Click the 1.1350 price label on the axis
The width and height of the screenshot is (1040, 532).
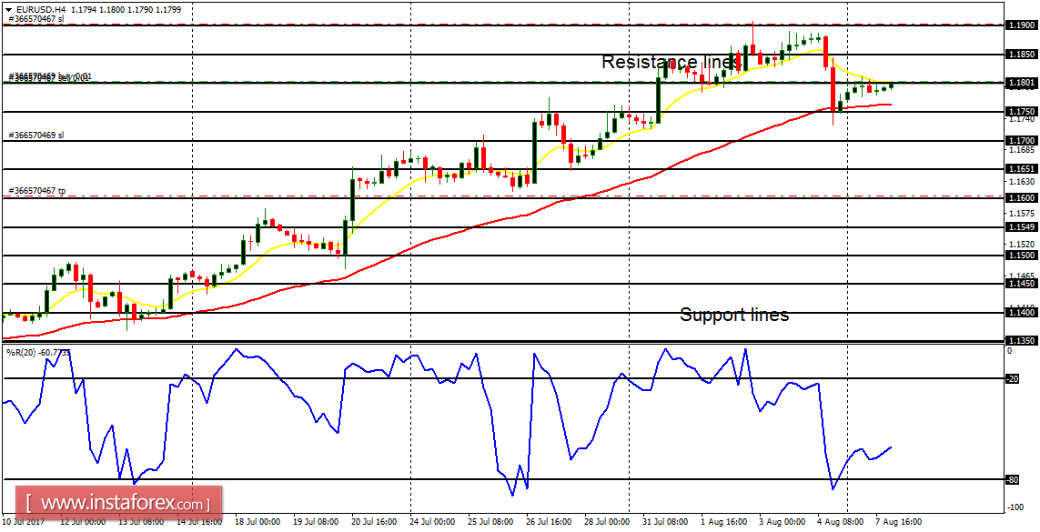[1021, 341]
